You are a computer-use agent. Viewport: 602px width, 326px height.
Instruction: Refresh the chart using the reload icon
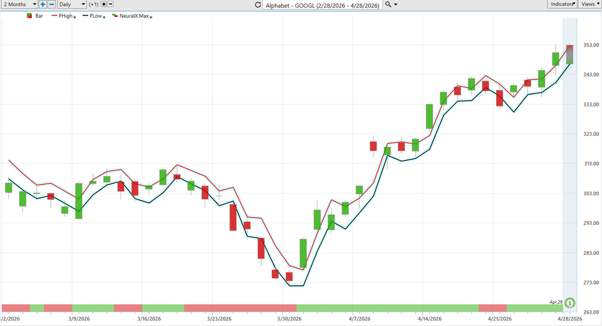pyautogui.click(x=258, y=5)
